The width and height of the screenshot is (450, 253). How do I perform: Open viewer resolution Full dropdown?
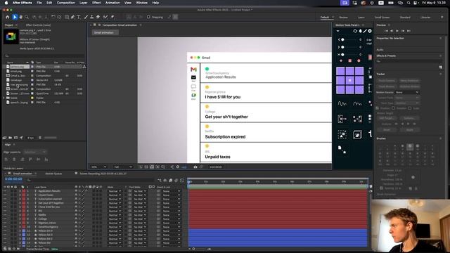pyautogui.click(x=123, y=167)
